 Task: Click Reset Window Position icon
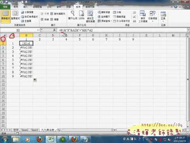(x=134, y=21)
